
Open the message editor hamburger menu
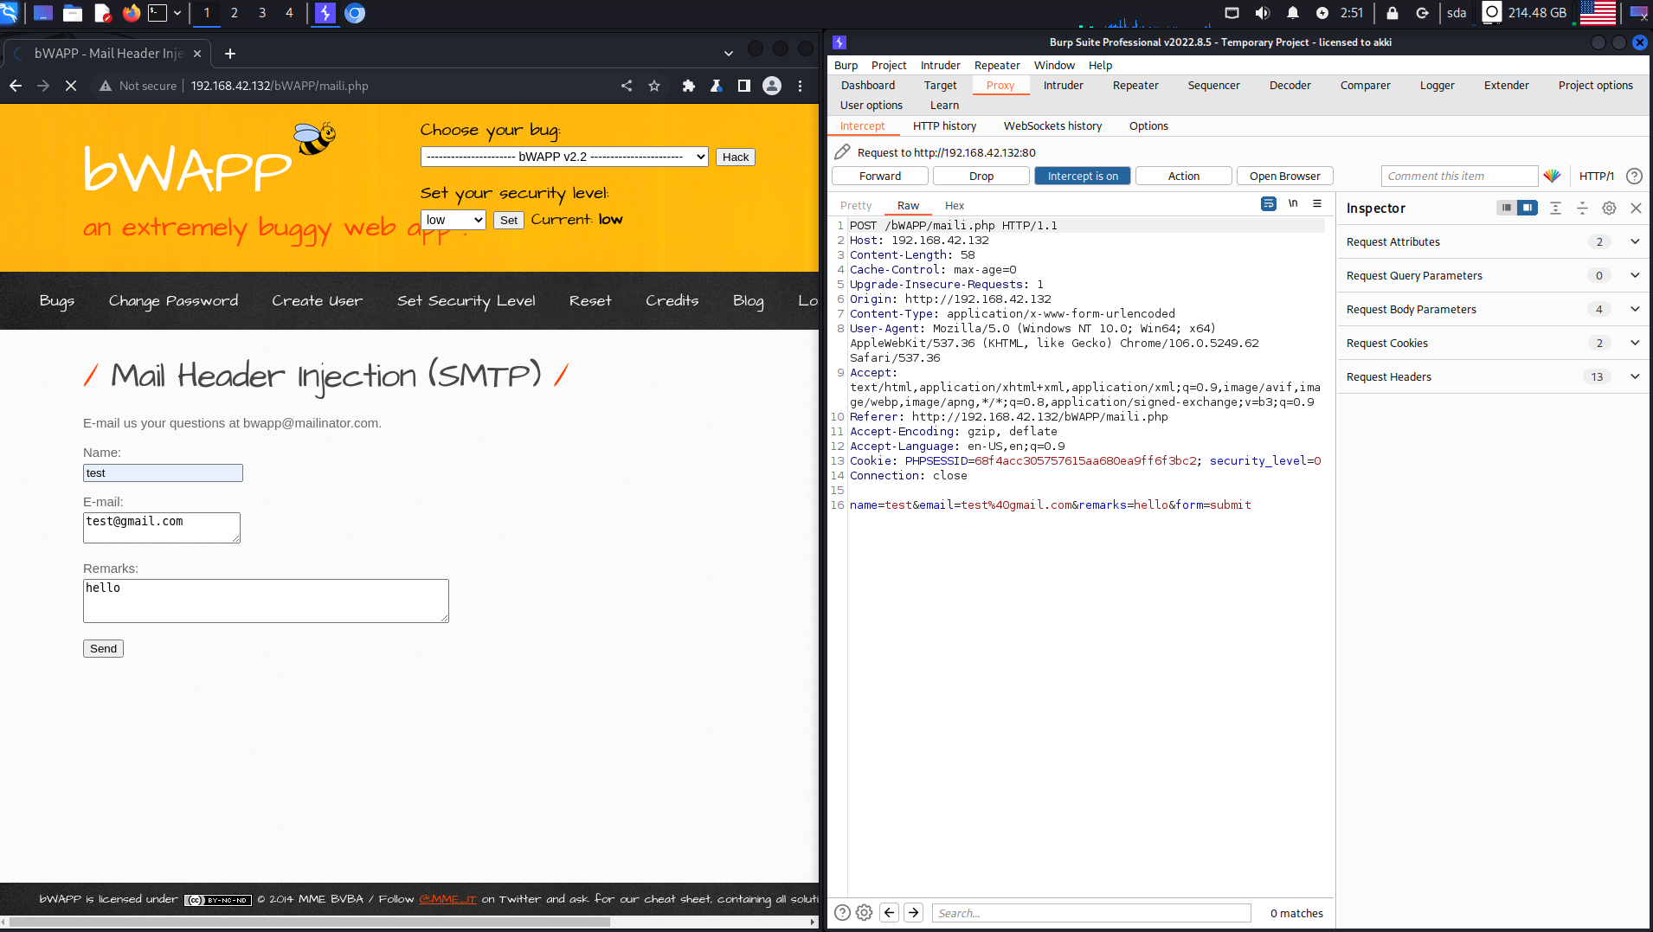1317,204
